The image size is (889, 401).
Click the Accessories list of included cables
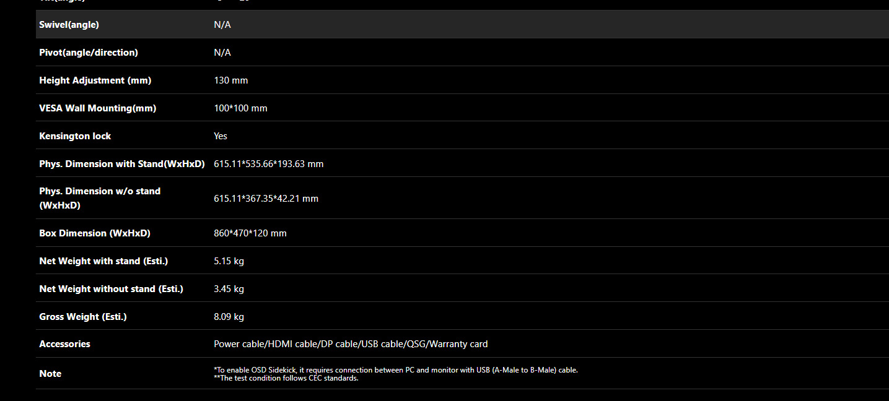[x=351, y=344]
